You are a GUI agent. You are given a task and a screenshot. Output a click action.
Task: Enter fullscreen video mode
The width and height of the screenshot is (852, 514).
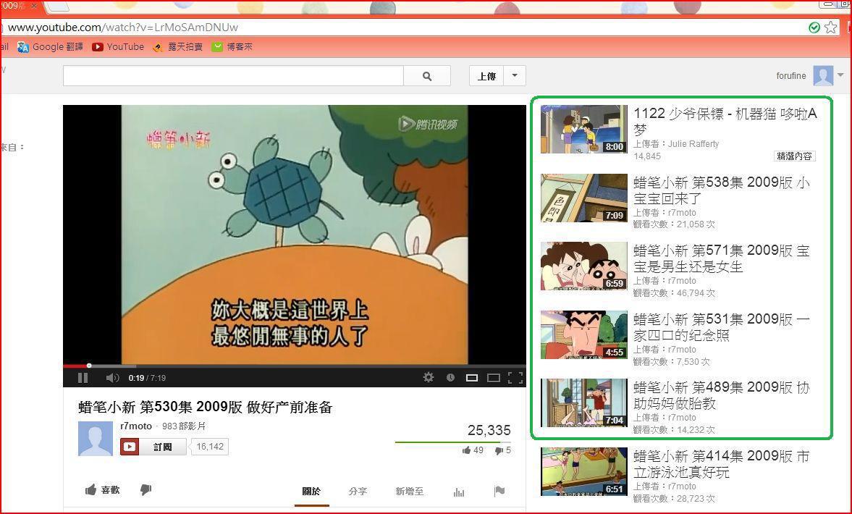(x=515, y=378)
